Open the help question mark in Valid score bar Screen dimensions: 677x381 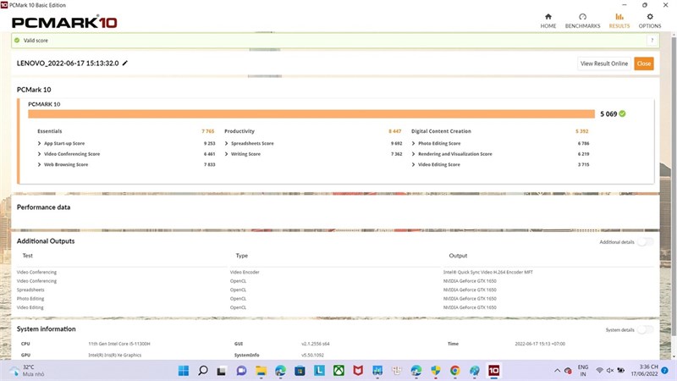click(x=652, y=40)
